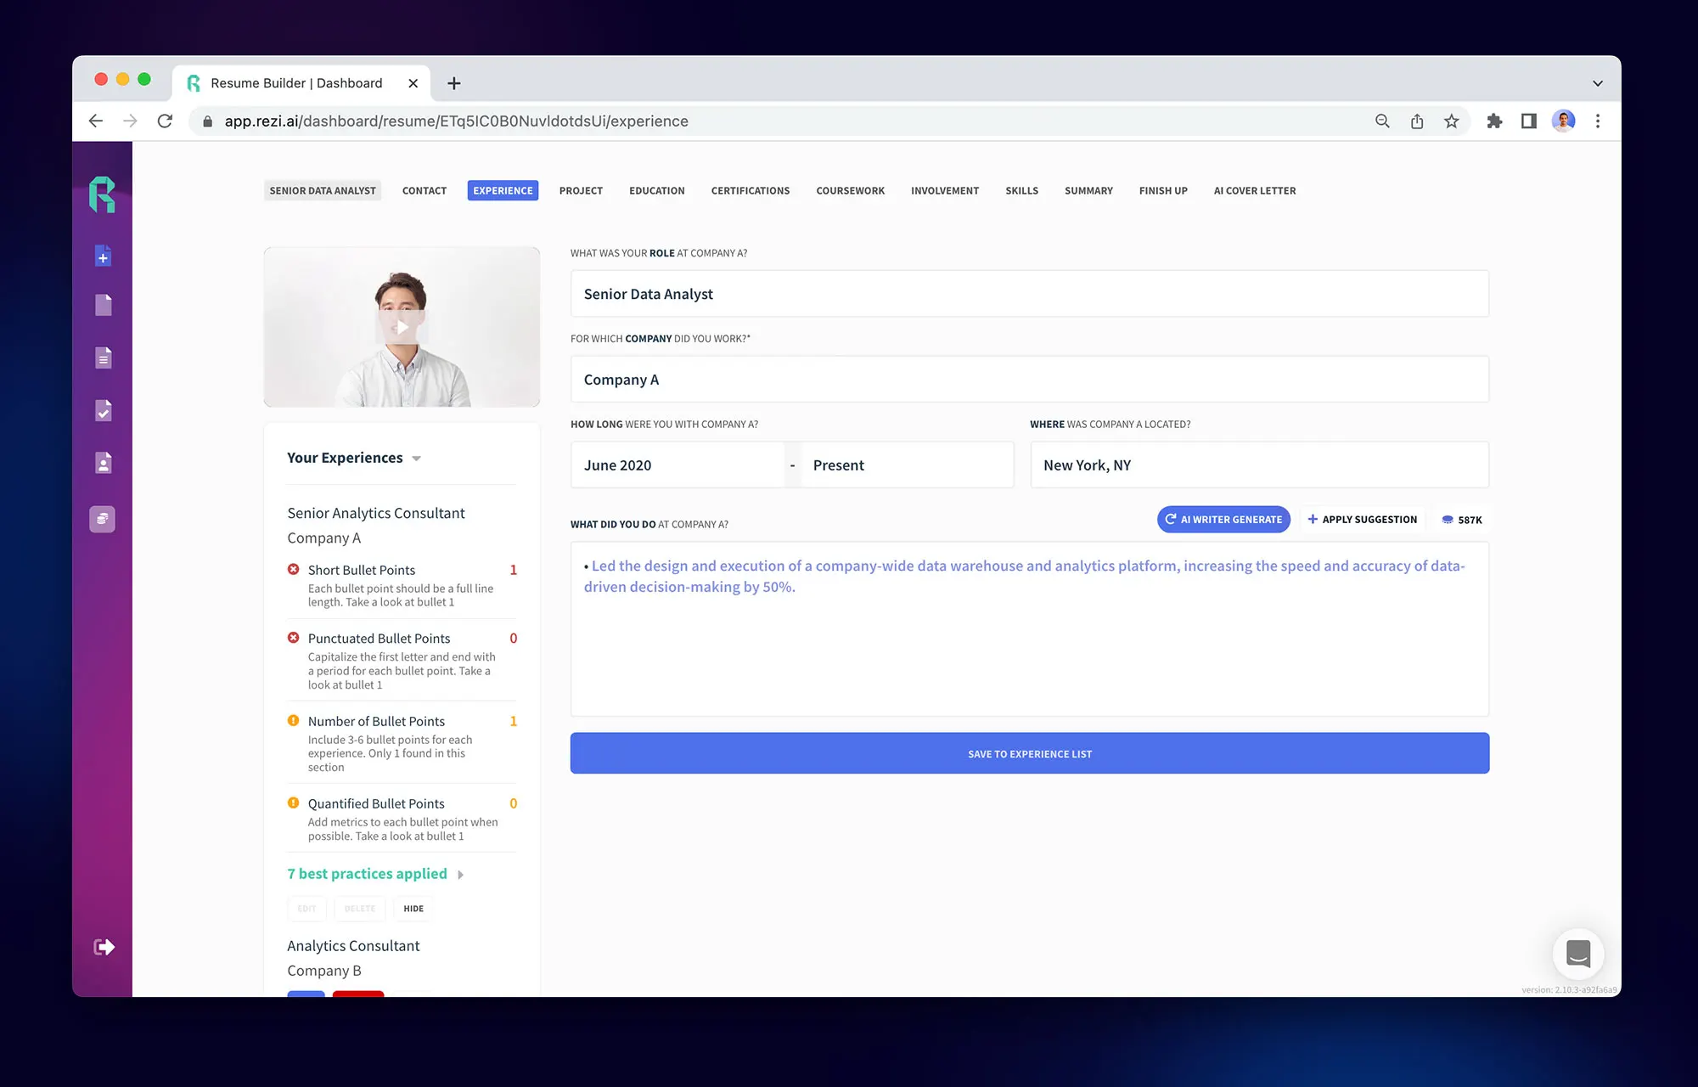Open the AI Cover Letter tab

(x=1255, y=190)
